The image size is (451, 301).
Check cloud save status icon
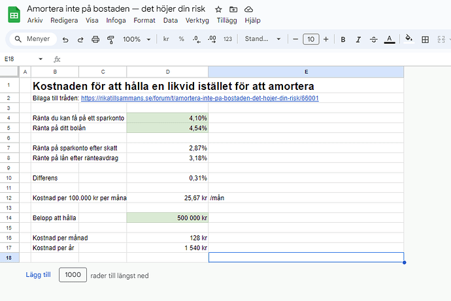tap(248, 10)
